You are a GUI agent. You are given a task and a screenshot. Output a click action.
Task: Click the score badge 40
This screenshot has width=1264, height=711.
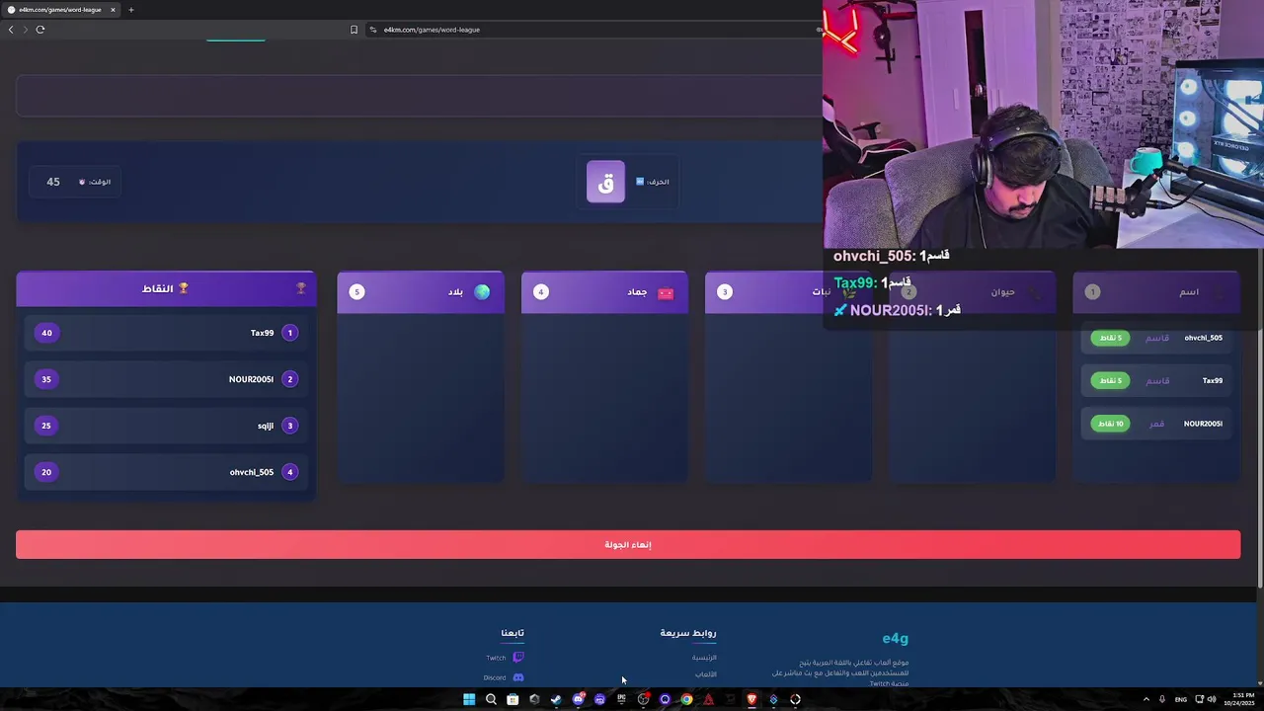click(46, 333)
